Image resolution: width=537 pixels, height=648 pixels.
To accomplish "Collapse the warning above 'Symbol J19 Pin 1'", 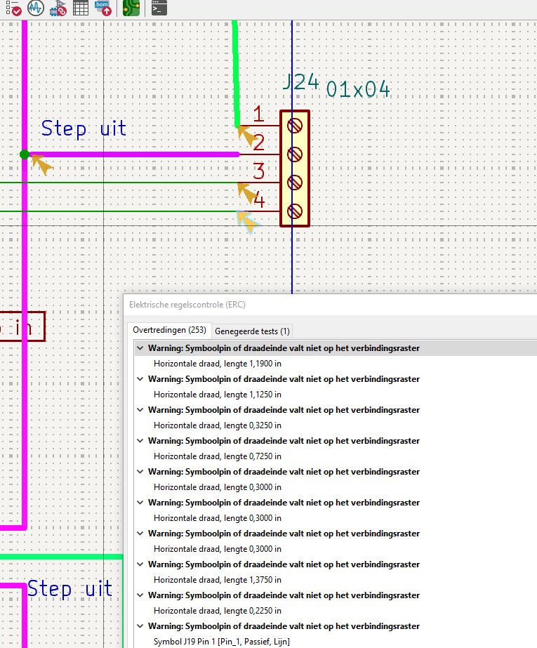I will tap(140, 626).
